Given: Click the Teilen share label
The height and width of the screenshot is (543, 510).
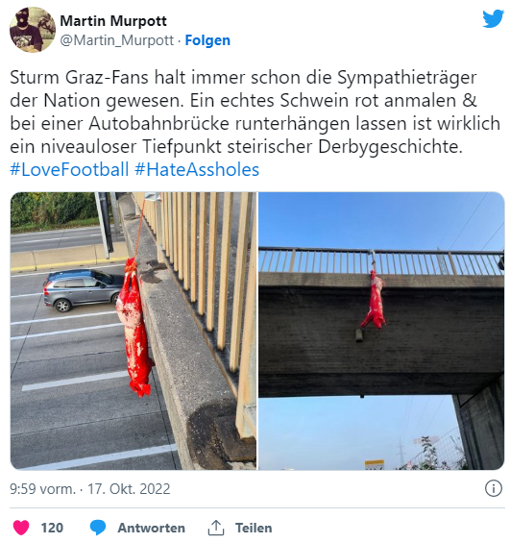Looking at the screenshot, I should (254, 529).
